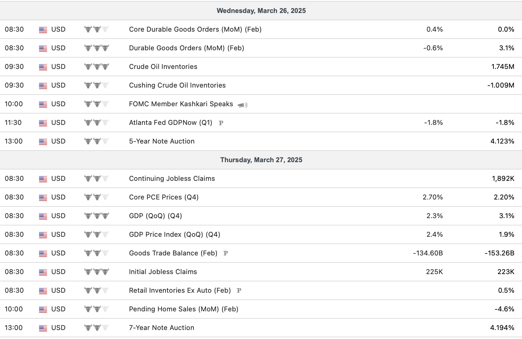Open the Continuing Jobless Claims event
The image size is (522, 339).
pos(172,178)
